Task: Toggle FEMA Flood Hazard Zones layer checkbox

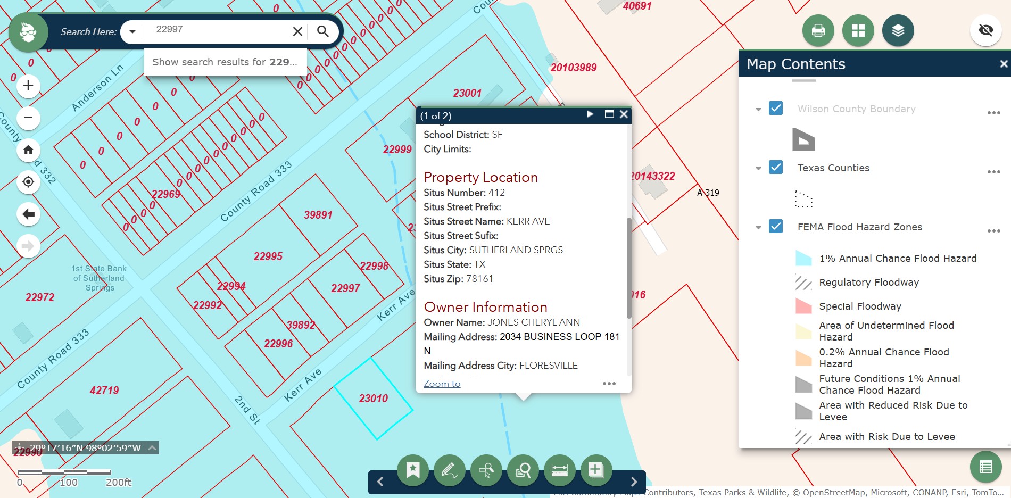Action: (x=776, y=227)
